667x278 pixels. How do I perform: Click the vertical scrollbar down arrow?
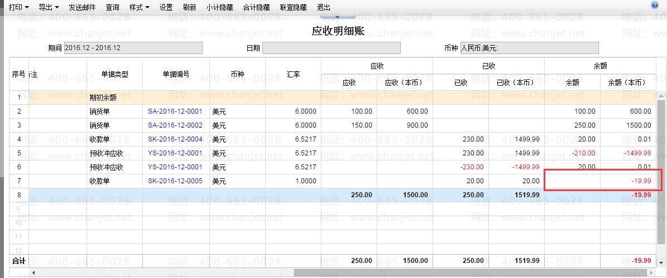point(661,263)
